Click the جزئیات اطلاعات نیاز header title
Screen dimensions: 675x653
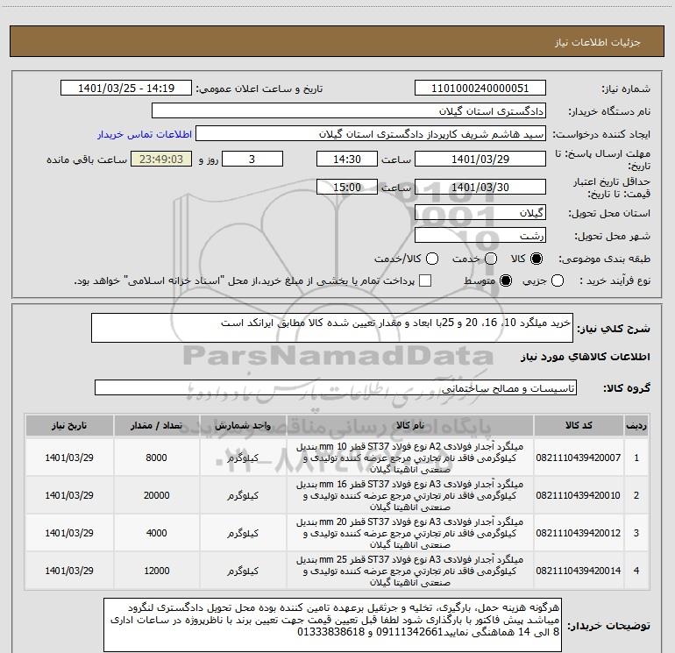coord(598,42)
